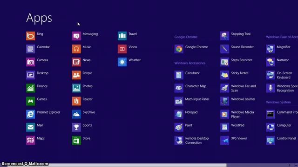Launch the Snipping Tool icon
This screenshot has width=298, height=167.
pyautogui.click(x=224, y=36)
